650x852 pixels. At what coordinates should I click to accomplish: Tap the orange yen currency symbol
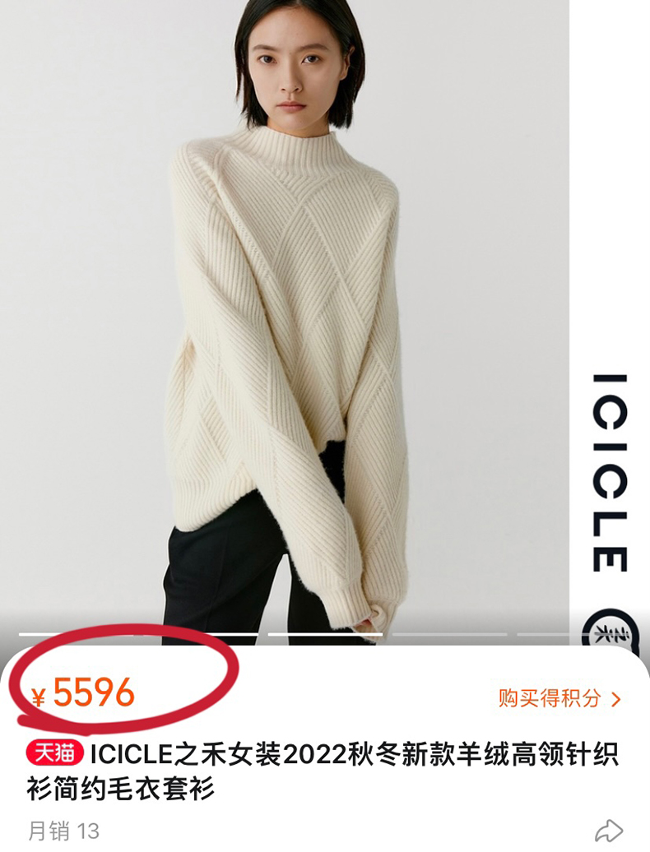[x=38, y=697]
